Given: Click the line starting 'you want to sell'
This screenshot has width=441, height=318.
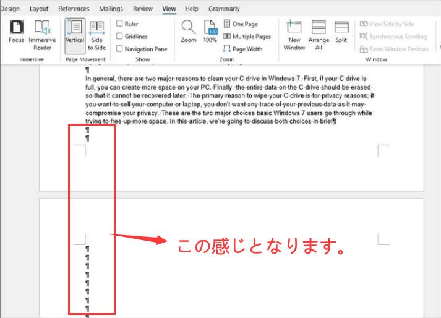Looking at the screenshot, I should (225, 105).
